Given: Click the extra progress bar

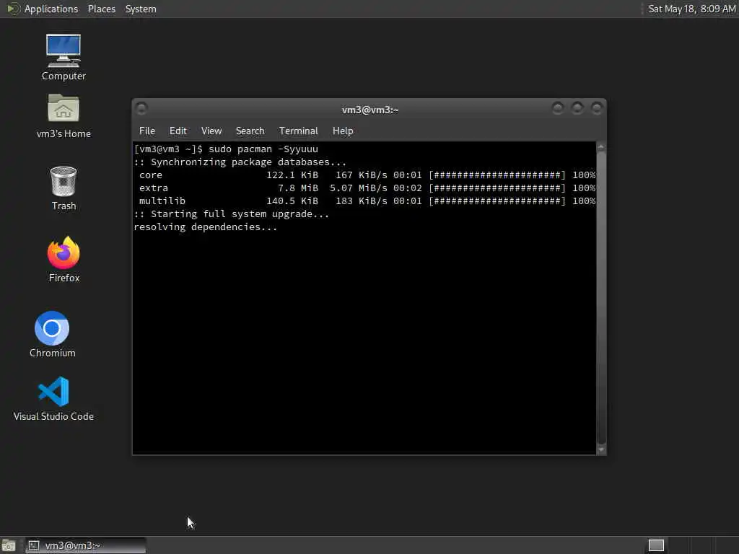Looking at the screenshot, I should pos(497,188).
